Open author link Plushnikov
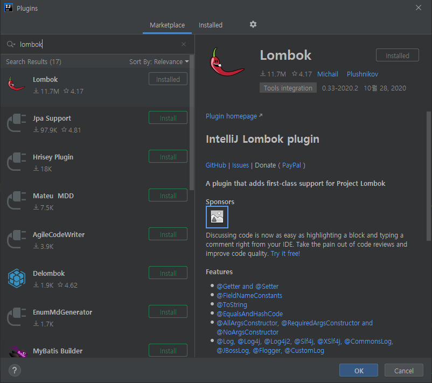The height and width of the screenshot is (383, 432). click(363, 74)
